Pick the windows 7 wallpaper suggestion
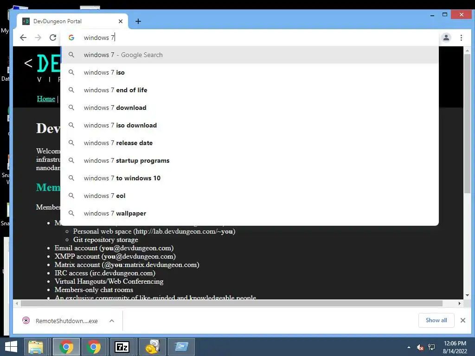The image size is (475, 356). click(250, 213)
